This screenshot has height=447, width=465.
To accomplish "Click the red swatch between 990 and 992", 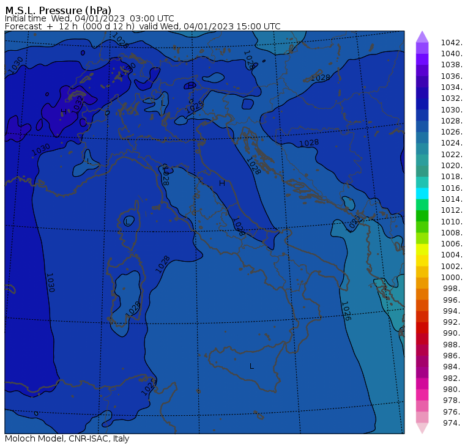I will 422,328.
